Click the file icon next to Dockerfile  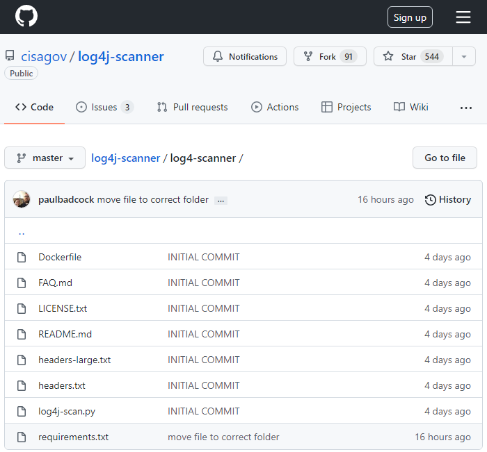pyautogui.click(x=22, y=257)
